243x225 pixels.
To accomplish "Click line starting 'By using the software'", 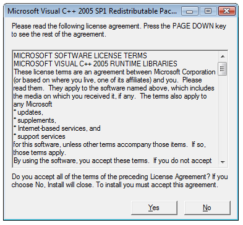I will click(x=113, y=161).
